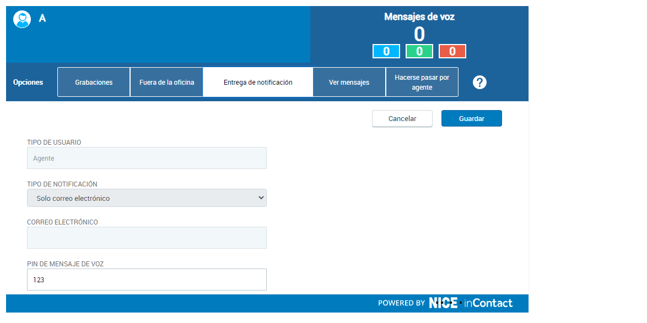Click the TIPO DE USUARIO label
This screenshot has width=647, height=323.
click(x=54, y=142)
